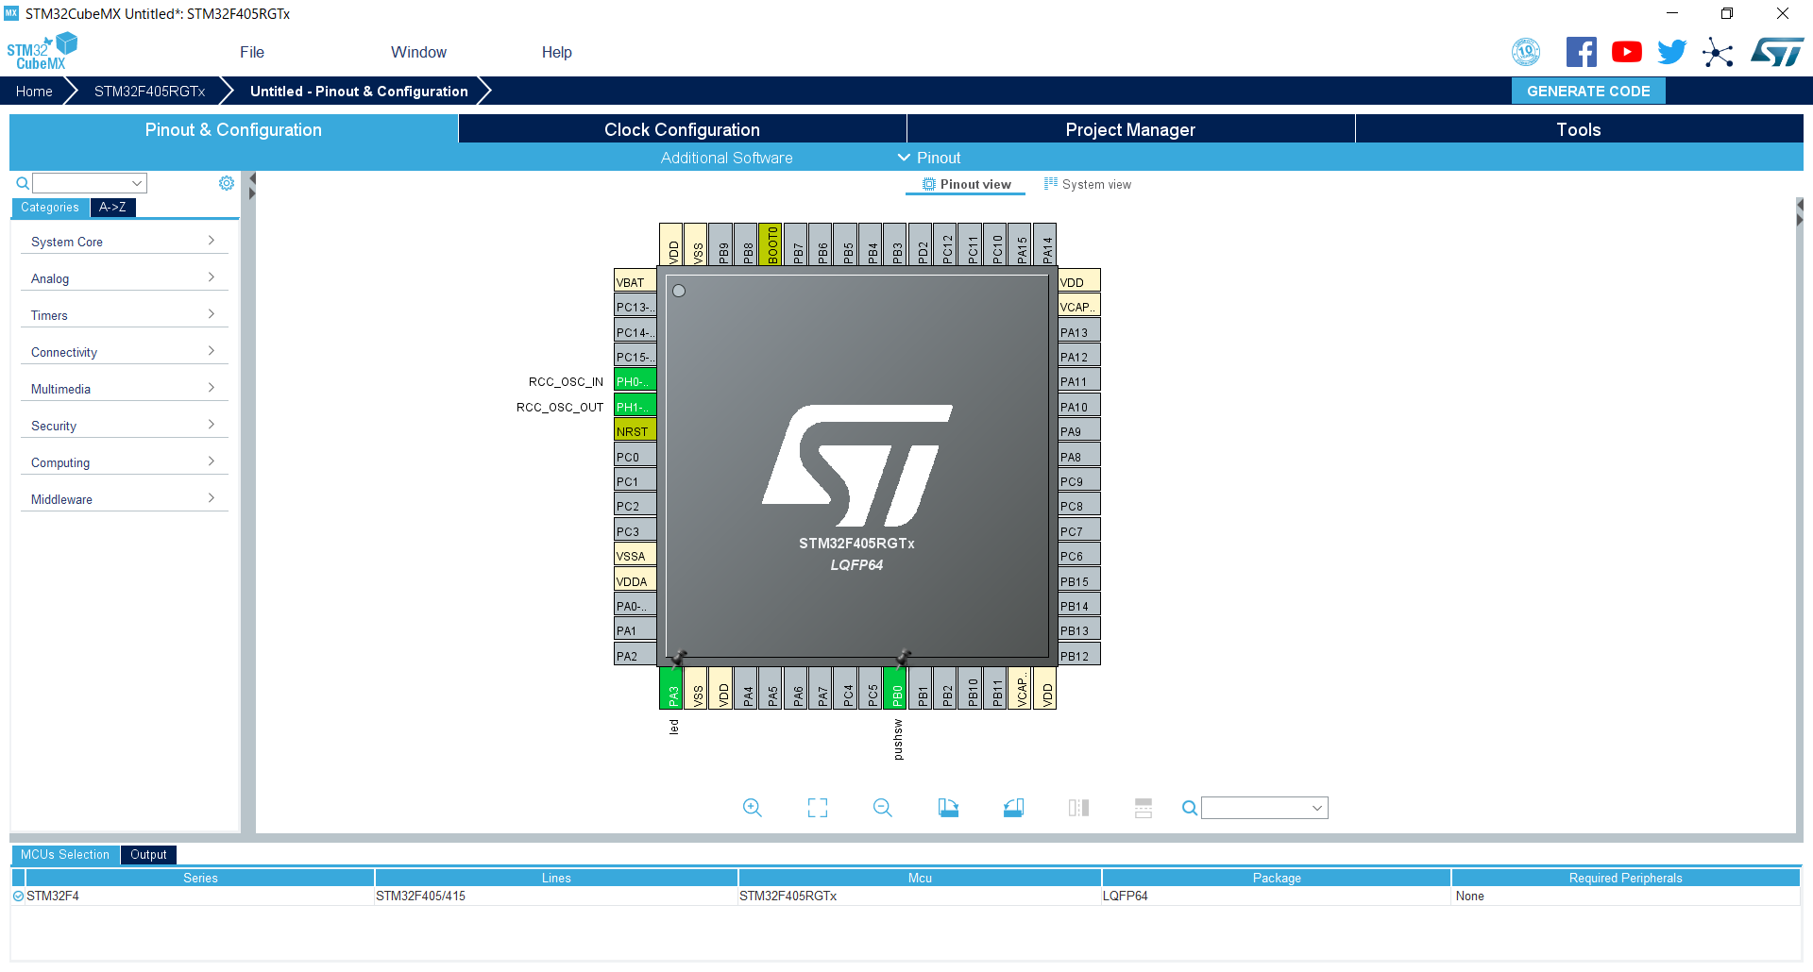Image resolution: width=1813 pixels, height=972 pixels.
Task: Select the Pinout & Configuration tab
Action: click(233, 129)
